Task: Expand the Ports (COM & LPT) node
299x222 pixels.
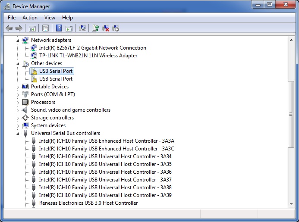Action: coord(18,95)
